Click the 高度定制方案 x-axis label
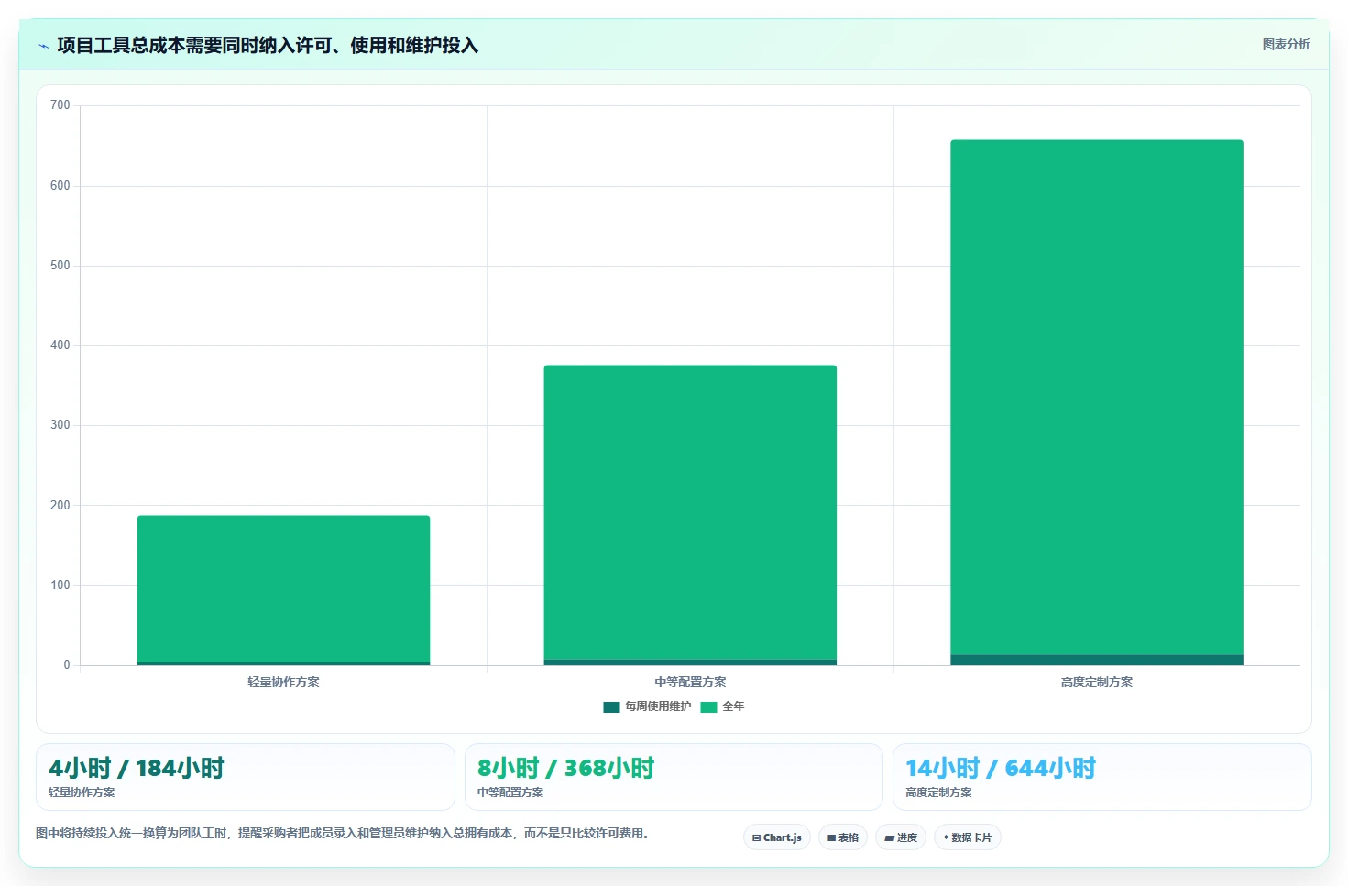This screenshot has width=1348, height=886. pyautogui.click(x=1097, y=682)
